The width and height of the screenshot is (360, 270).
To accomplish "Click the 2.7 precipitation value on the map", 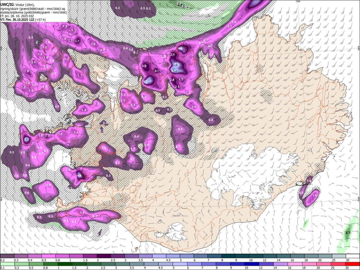I will point(78,41).
